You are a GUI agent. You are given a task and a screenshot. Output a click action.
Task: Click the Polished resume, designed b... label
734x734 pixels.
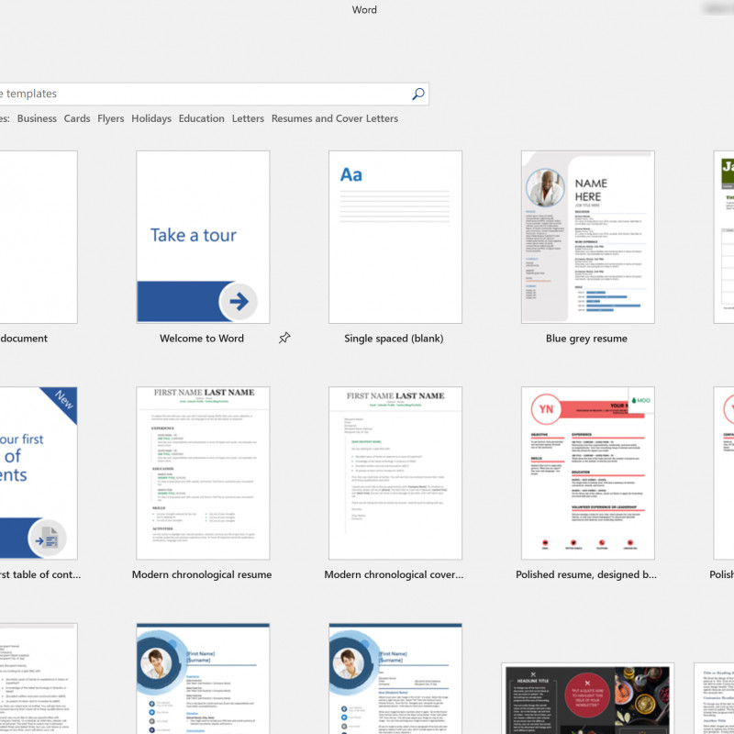(x=586, y=574)
